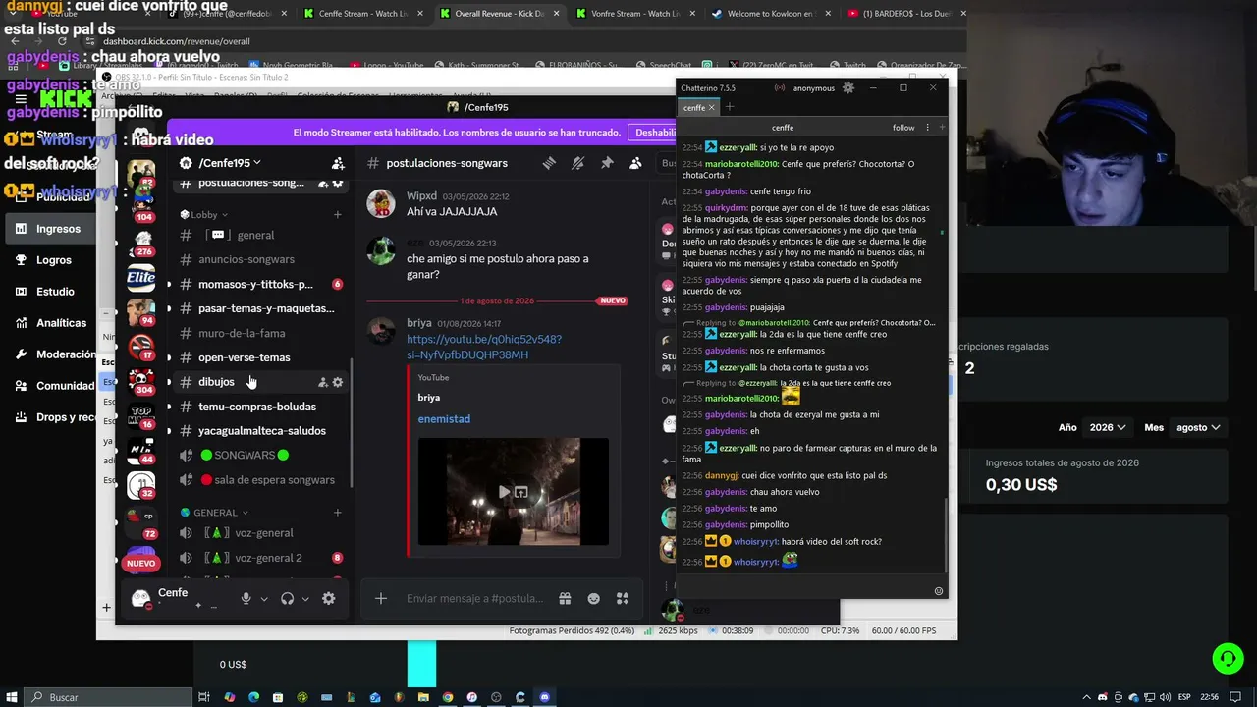
Task: Open Discord icon in Windows taskbar
Action: (x=545, y=697)
